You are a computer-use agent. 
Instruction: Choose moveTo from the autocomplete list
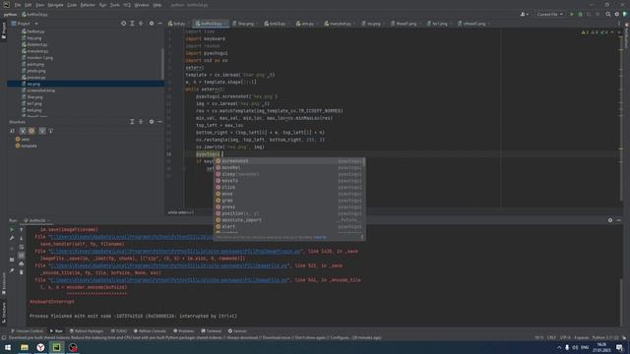click(x=289, y=181)
